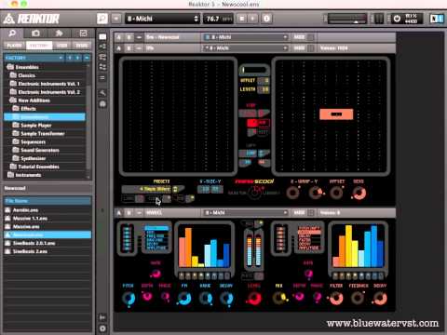Click the Reaktor logo
The width and height of the screenshot is (447, 335).
pos(31,19)
